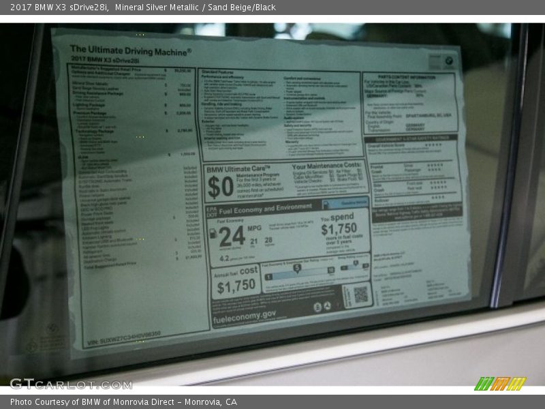Click The Ultimate Driving Machine heading
The width and height of the screenshot is (545, 409).
(130, 50)
